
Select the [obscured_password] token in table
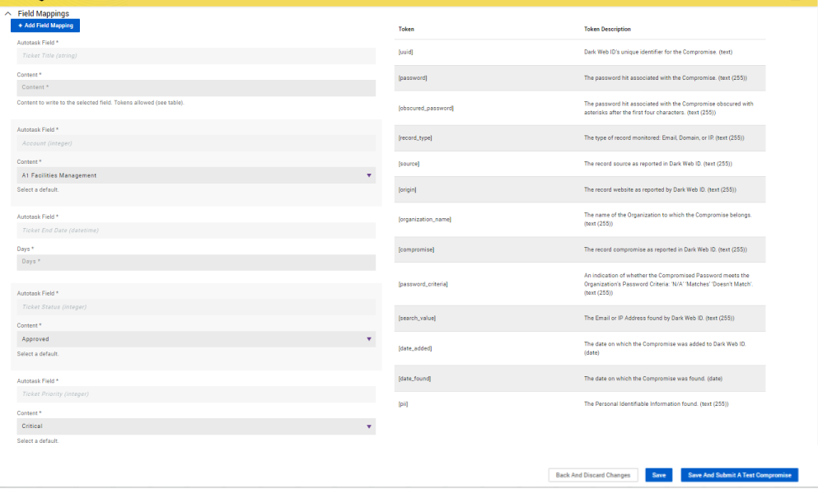[x=426, y=108]
